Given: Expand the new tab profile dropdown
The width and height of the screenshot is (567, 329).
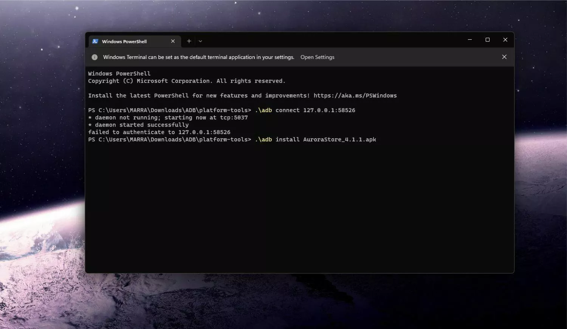Looking at the screenshot, I should point(200,41).
